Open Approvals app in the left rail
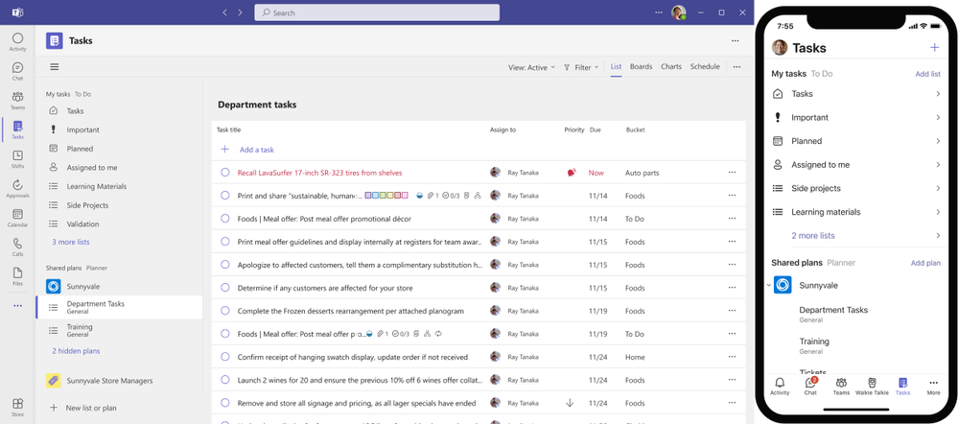This screenshot has height=424, width=958. click(x=17, y=189)
